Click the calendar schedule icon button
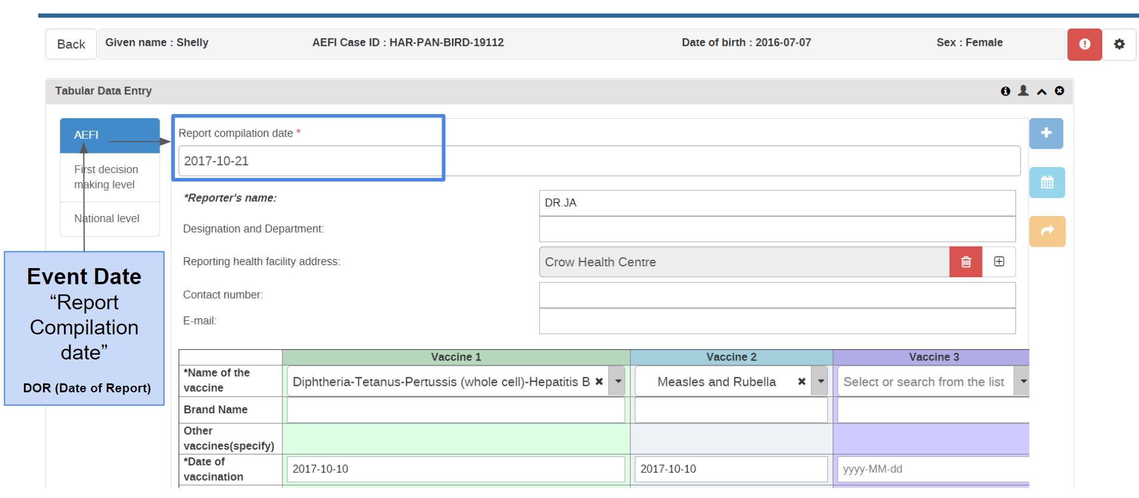 1047,182
